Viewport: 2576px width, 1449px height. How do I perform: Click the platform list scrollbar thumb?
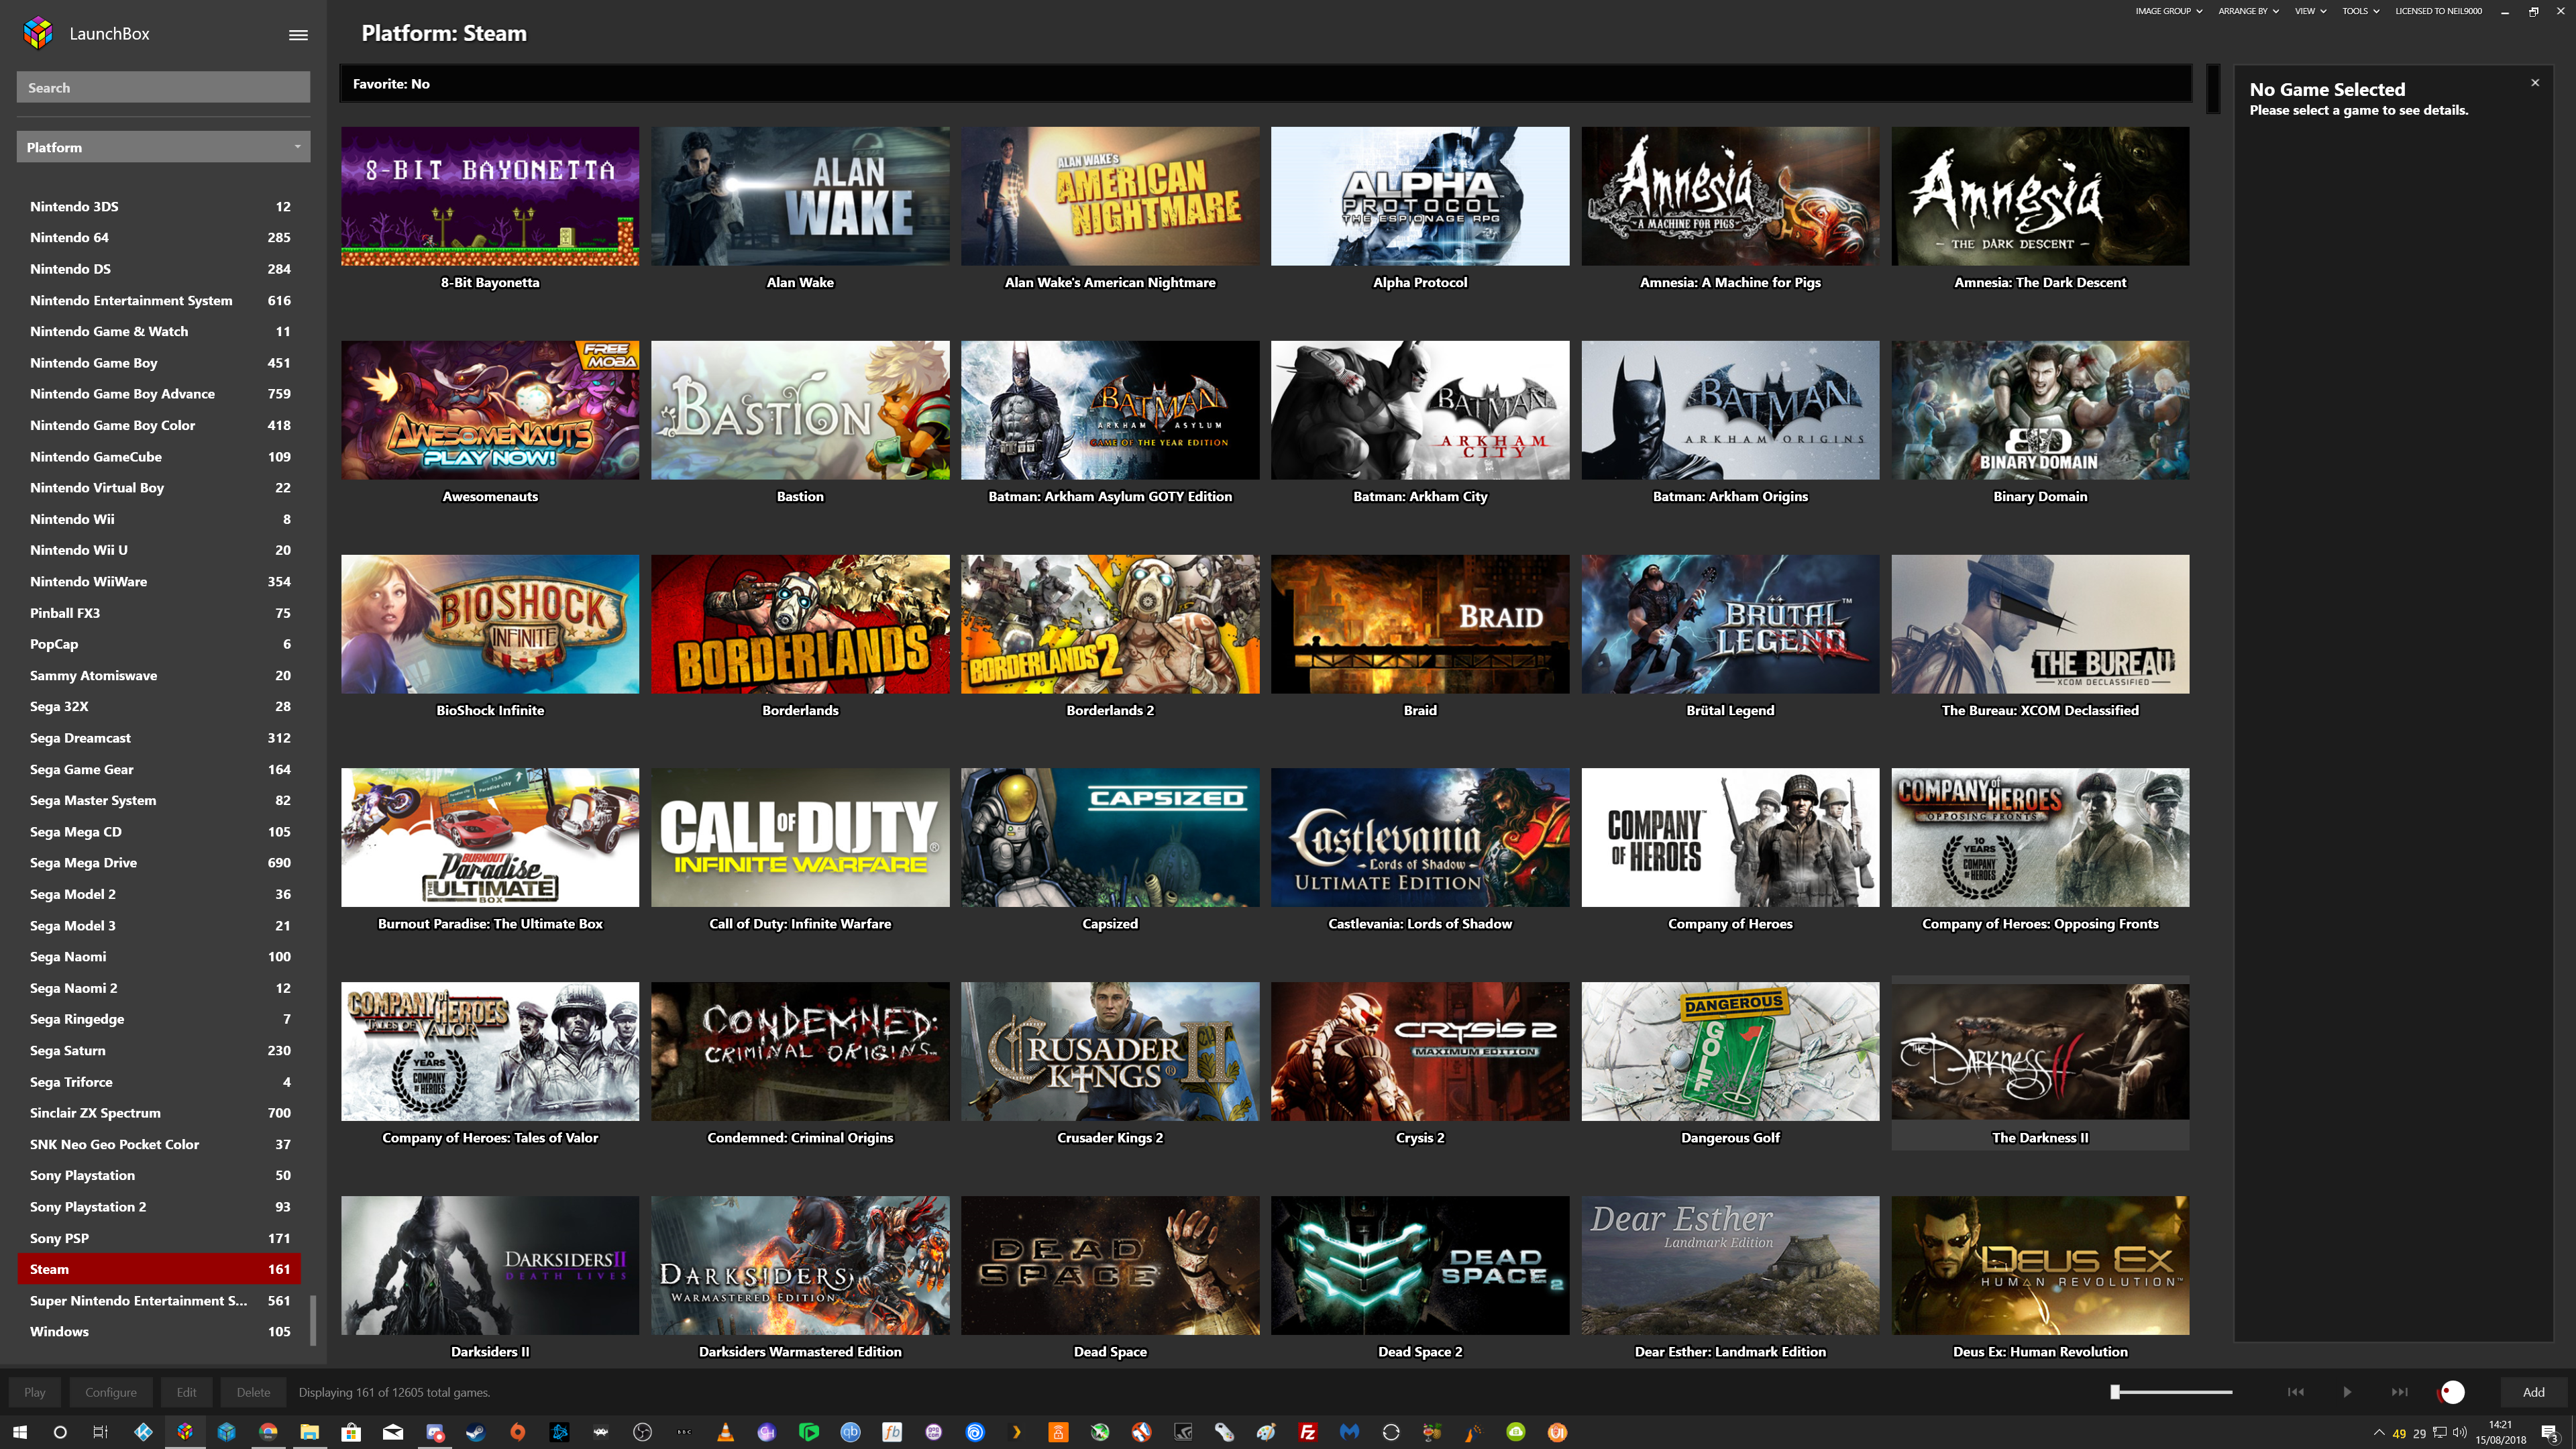313,1320
